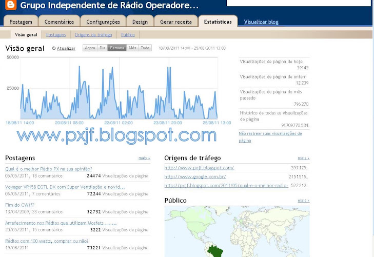Expand Origens de tráfego with mais link
Screen dimensions: 374x257
coord(303,158)
